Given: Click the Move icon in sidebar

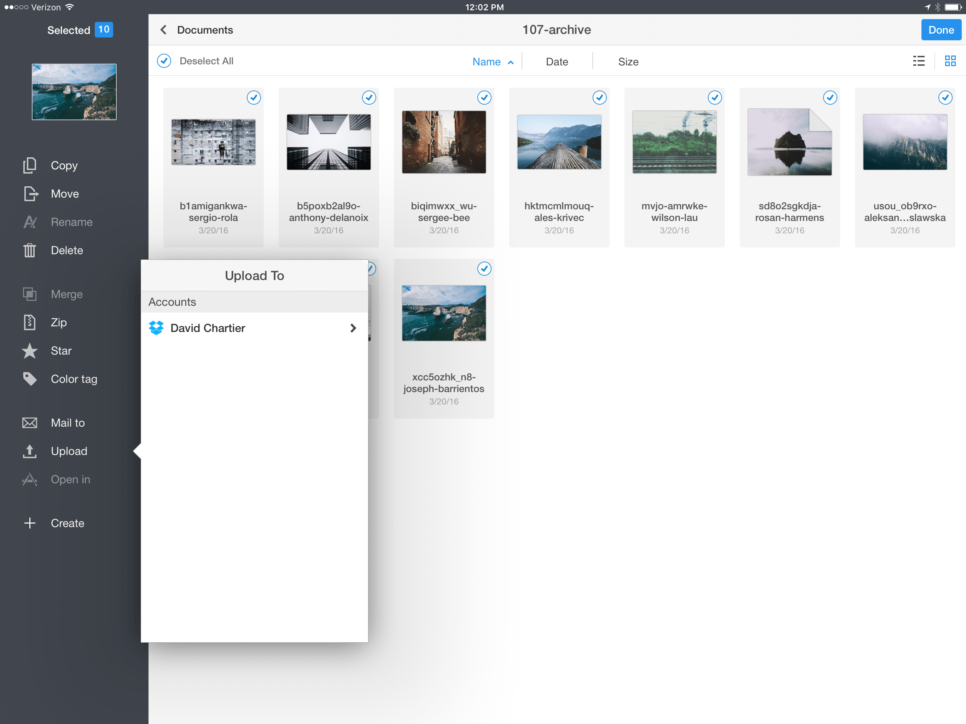Looking at the screenshot, I should point(30,194).
